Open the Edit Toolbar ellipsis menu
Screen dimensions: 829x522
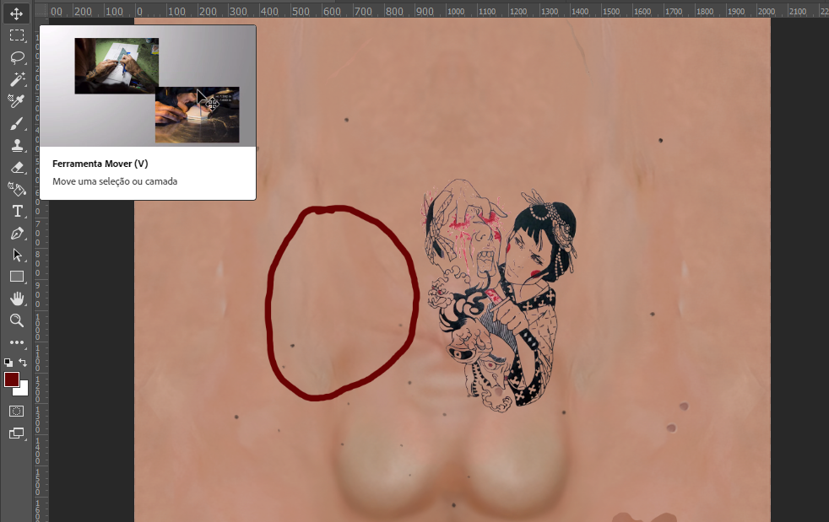[x=17, y=342]
